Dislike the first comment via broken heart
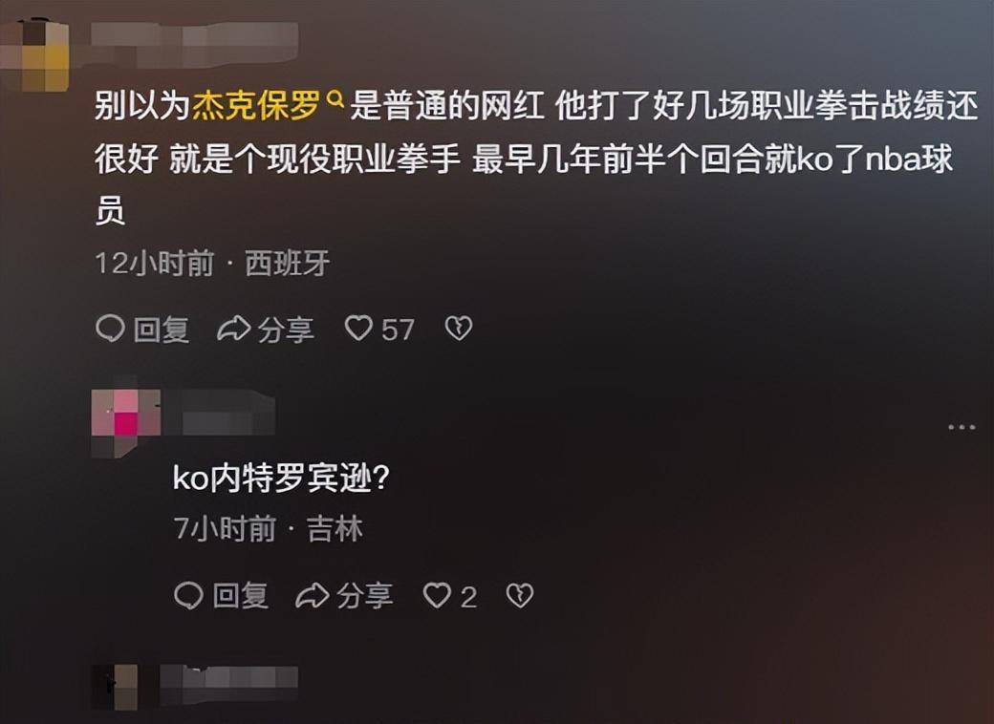 [459, 329]
